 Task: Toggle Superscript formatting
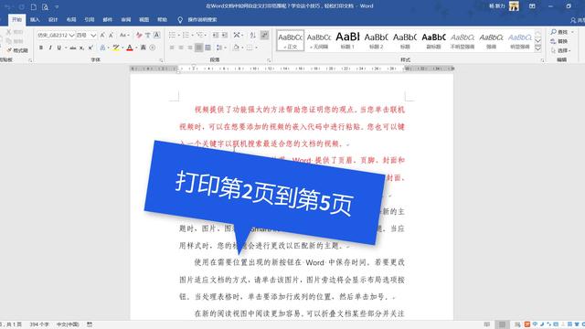tap(90, 48)
